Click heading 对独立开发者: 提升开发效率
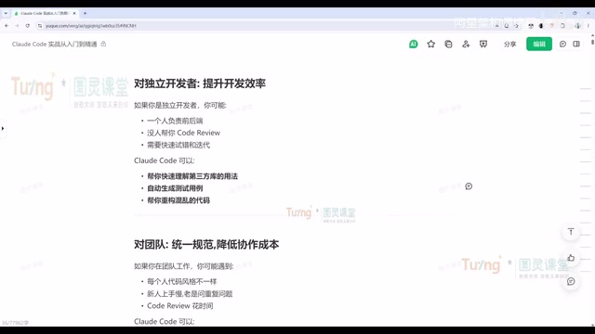 (200, 83)
